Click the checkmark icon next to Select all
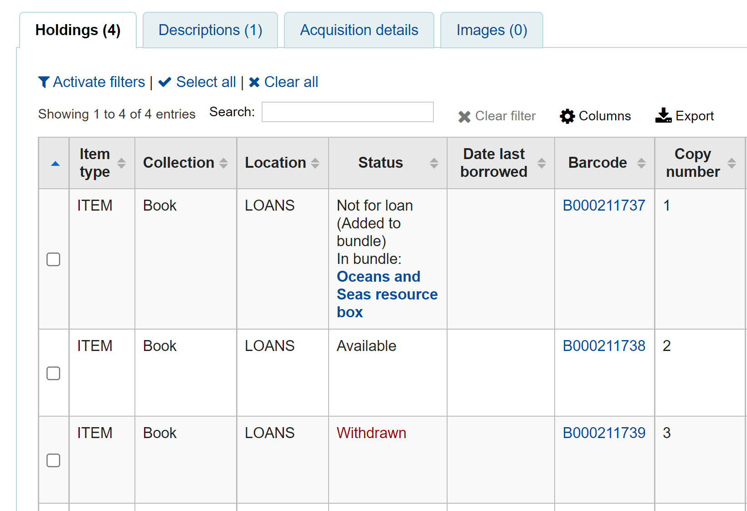The width and height of the screenshot is (747, 511). 165,82
